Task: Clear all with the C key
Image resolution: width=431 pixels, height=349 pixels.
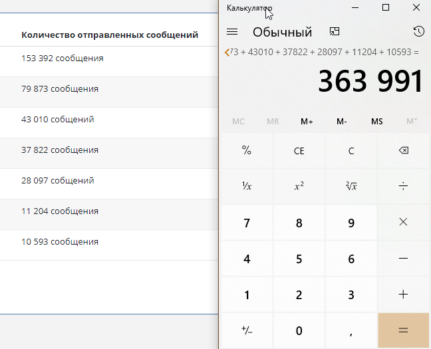Action: pyautogui.click(x=351, y=151)
